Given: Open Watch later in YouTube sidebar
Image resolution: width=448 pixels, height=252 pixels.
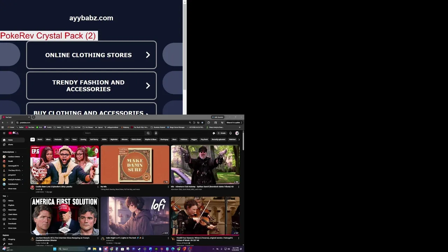Looking at the screenshot, I should click(x=12, y=210).
